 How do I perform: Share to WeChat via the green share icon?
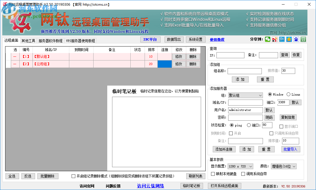[268, 39]
